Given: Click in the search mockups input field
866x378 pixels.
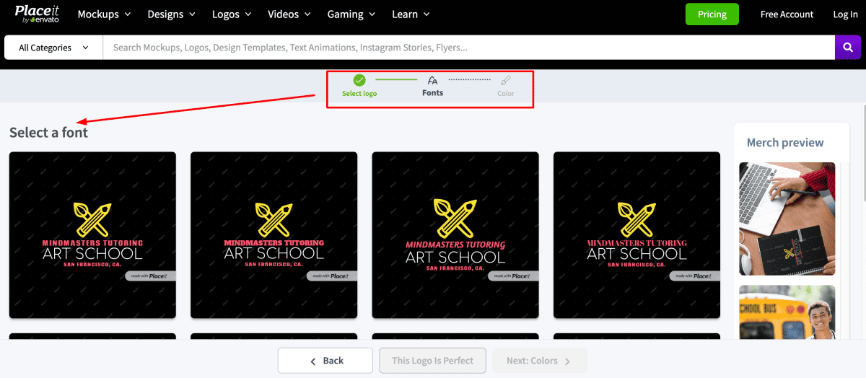Looking at the screenshot, I should coord(469,48).
